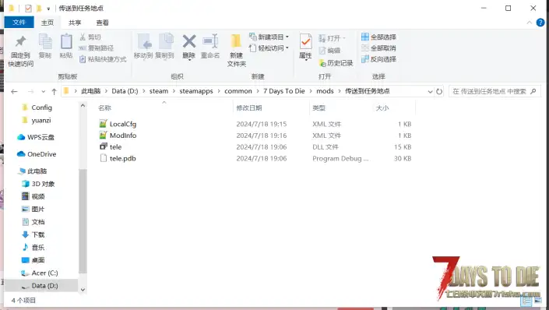The image size is (549, 310).
Task: Switch to details view in status bar
Action: click(526, 300)
